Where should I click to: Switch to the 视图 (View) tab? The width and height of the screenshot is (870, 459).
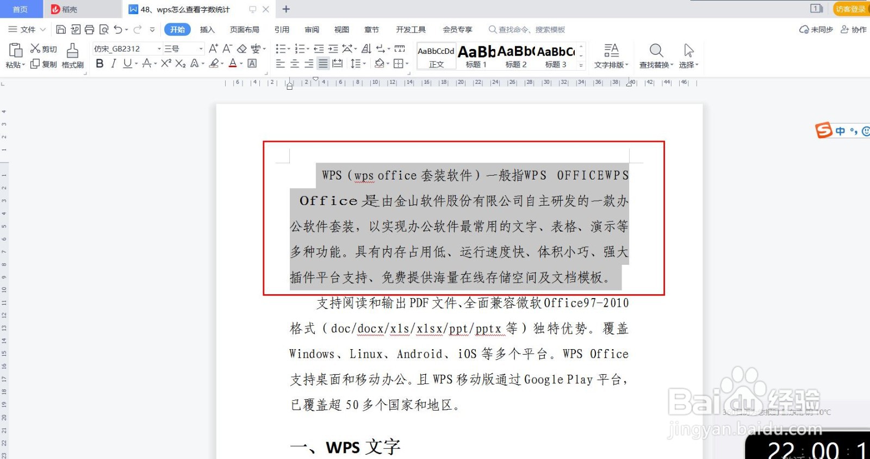point(341,29)
